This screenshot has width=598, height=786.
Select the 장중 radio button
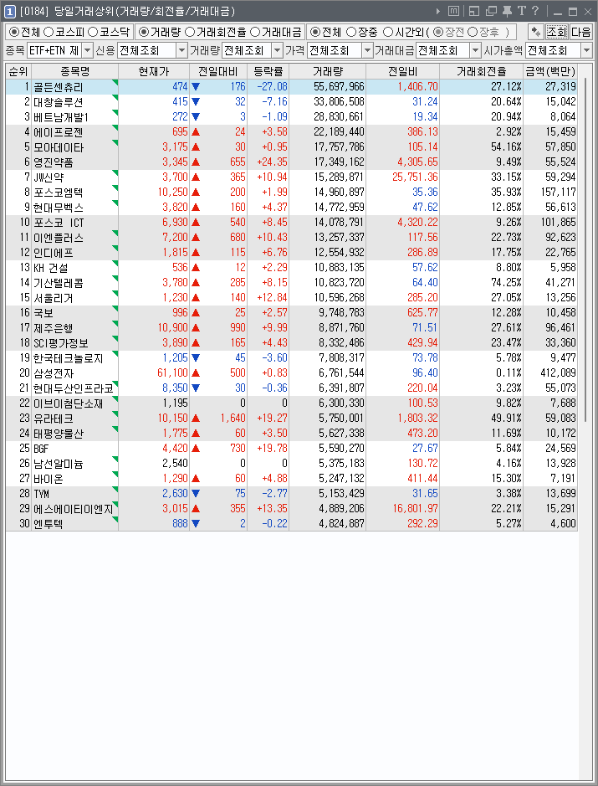click(x=351, y=32)
